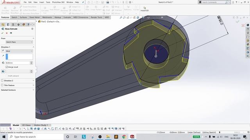Click the Zoom to Fit magnifier icon

pos(121,17)
